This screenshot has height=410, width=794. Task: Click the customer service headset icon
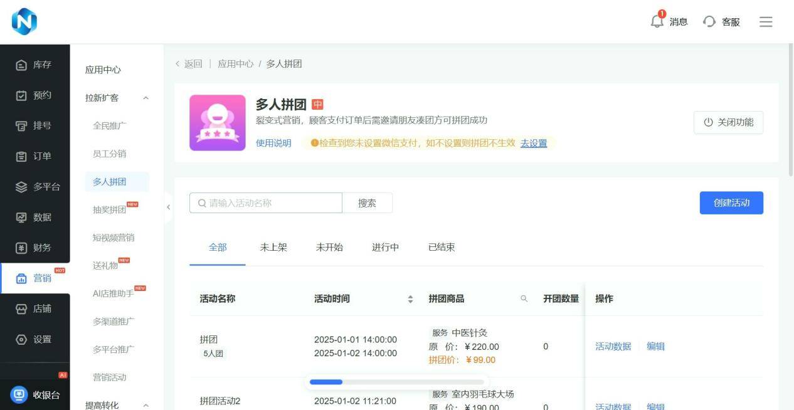[x=709, y=22]
